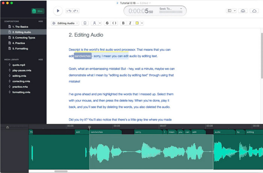
Task: Select the 'you' word clip in timeline
Action: (x=181, y=132)
